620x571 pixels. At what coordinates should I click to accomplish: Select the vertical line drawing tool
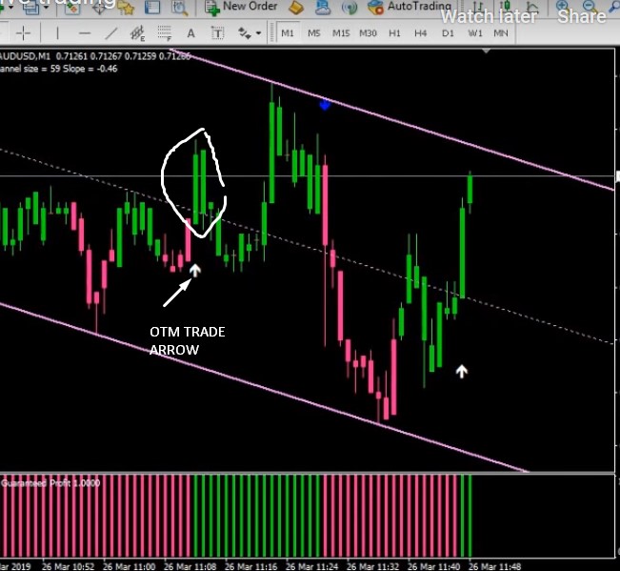tap(58, 33)
